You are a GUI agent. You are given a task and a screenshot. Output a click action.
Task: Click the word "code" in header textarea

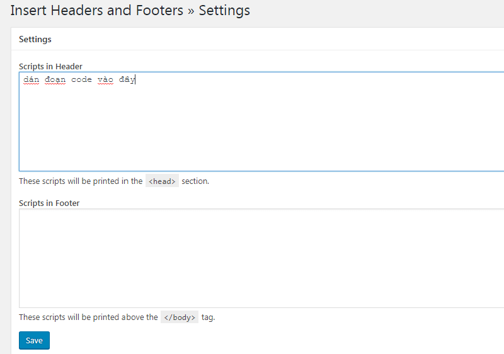tap(81, 80)
